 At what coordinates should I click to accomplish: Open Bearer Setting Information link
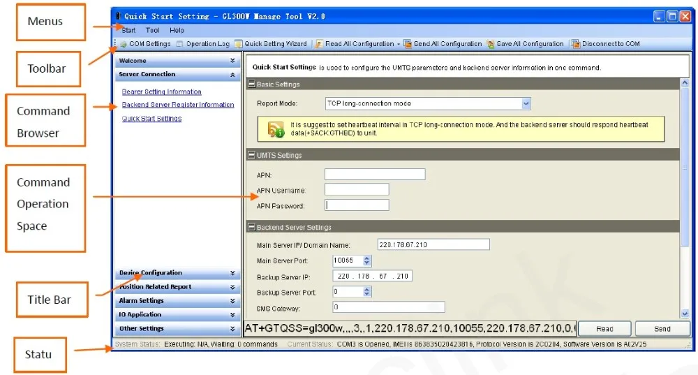pyautogui.click(x=162, y=91)
